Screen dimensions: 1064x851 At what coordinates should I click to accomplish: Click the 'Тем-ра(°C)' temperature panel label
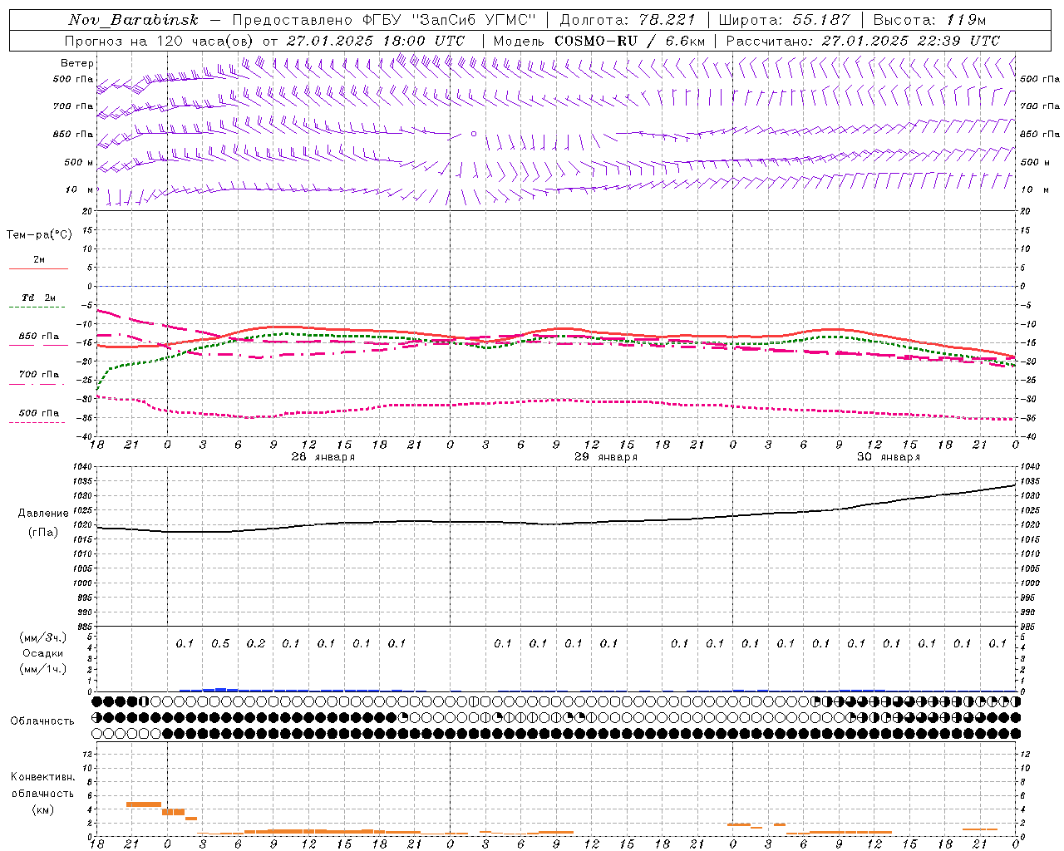point(39,235)
